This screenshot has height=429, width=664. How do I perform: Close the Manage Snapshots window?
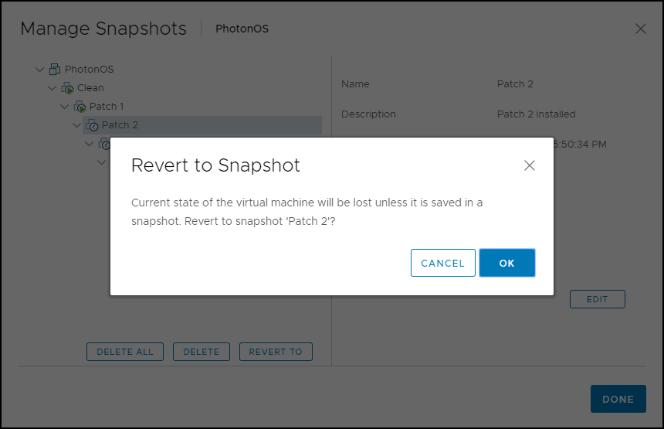pos(640,29)
